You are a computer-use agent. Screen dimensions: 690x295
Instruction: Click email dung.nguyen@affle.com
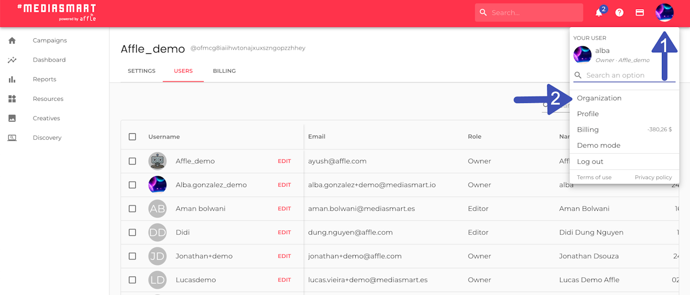(x=350, y=232)
